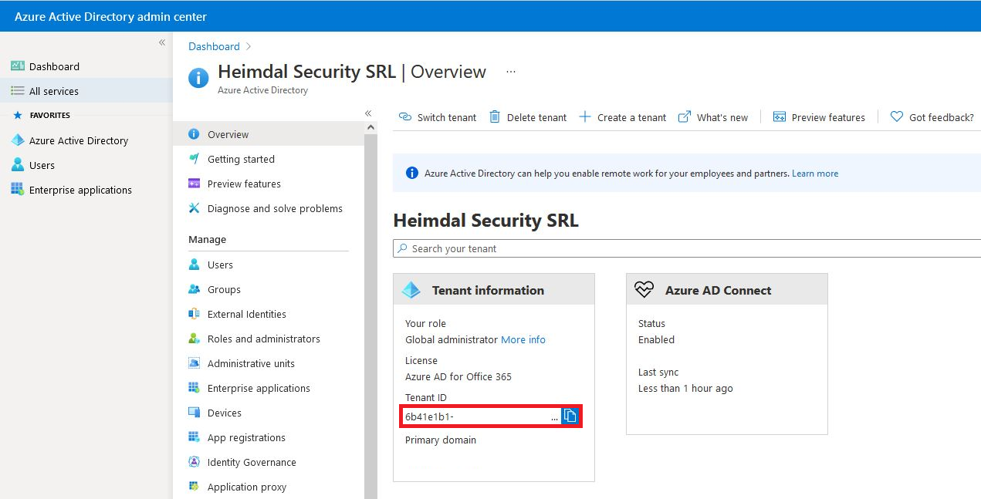
Task: Click the Diagnose and solve problems wrench icon
Action: click(194, 208)
